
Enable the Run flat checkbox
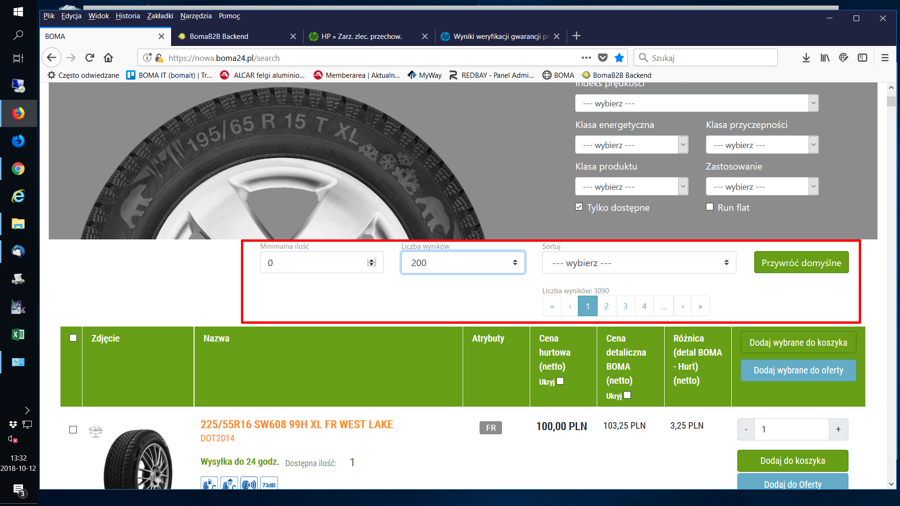pyautogui.click(x=710, y=207)
